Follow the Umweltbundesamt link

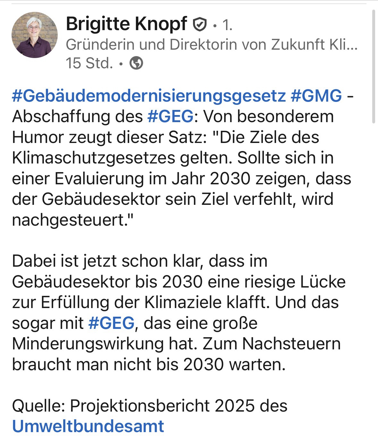(x=88, y=426)
